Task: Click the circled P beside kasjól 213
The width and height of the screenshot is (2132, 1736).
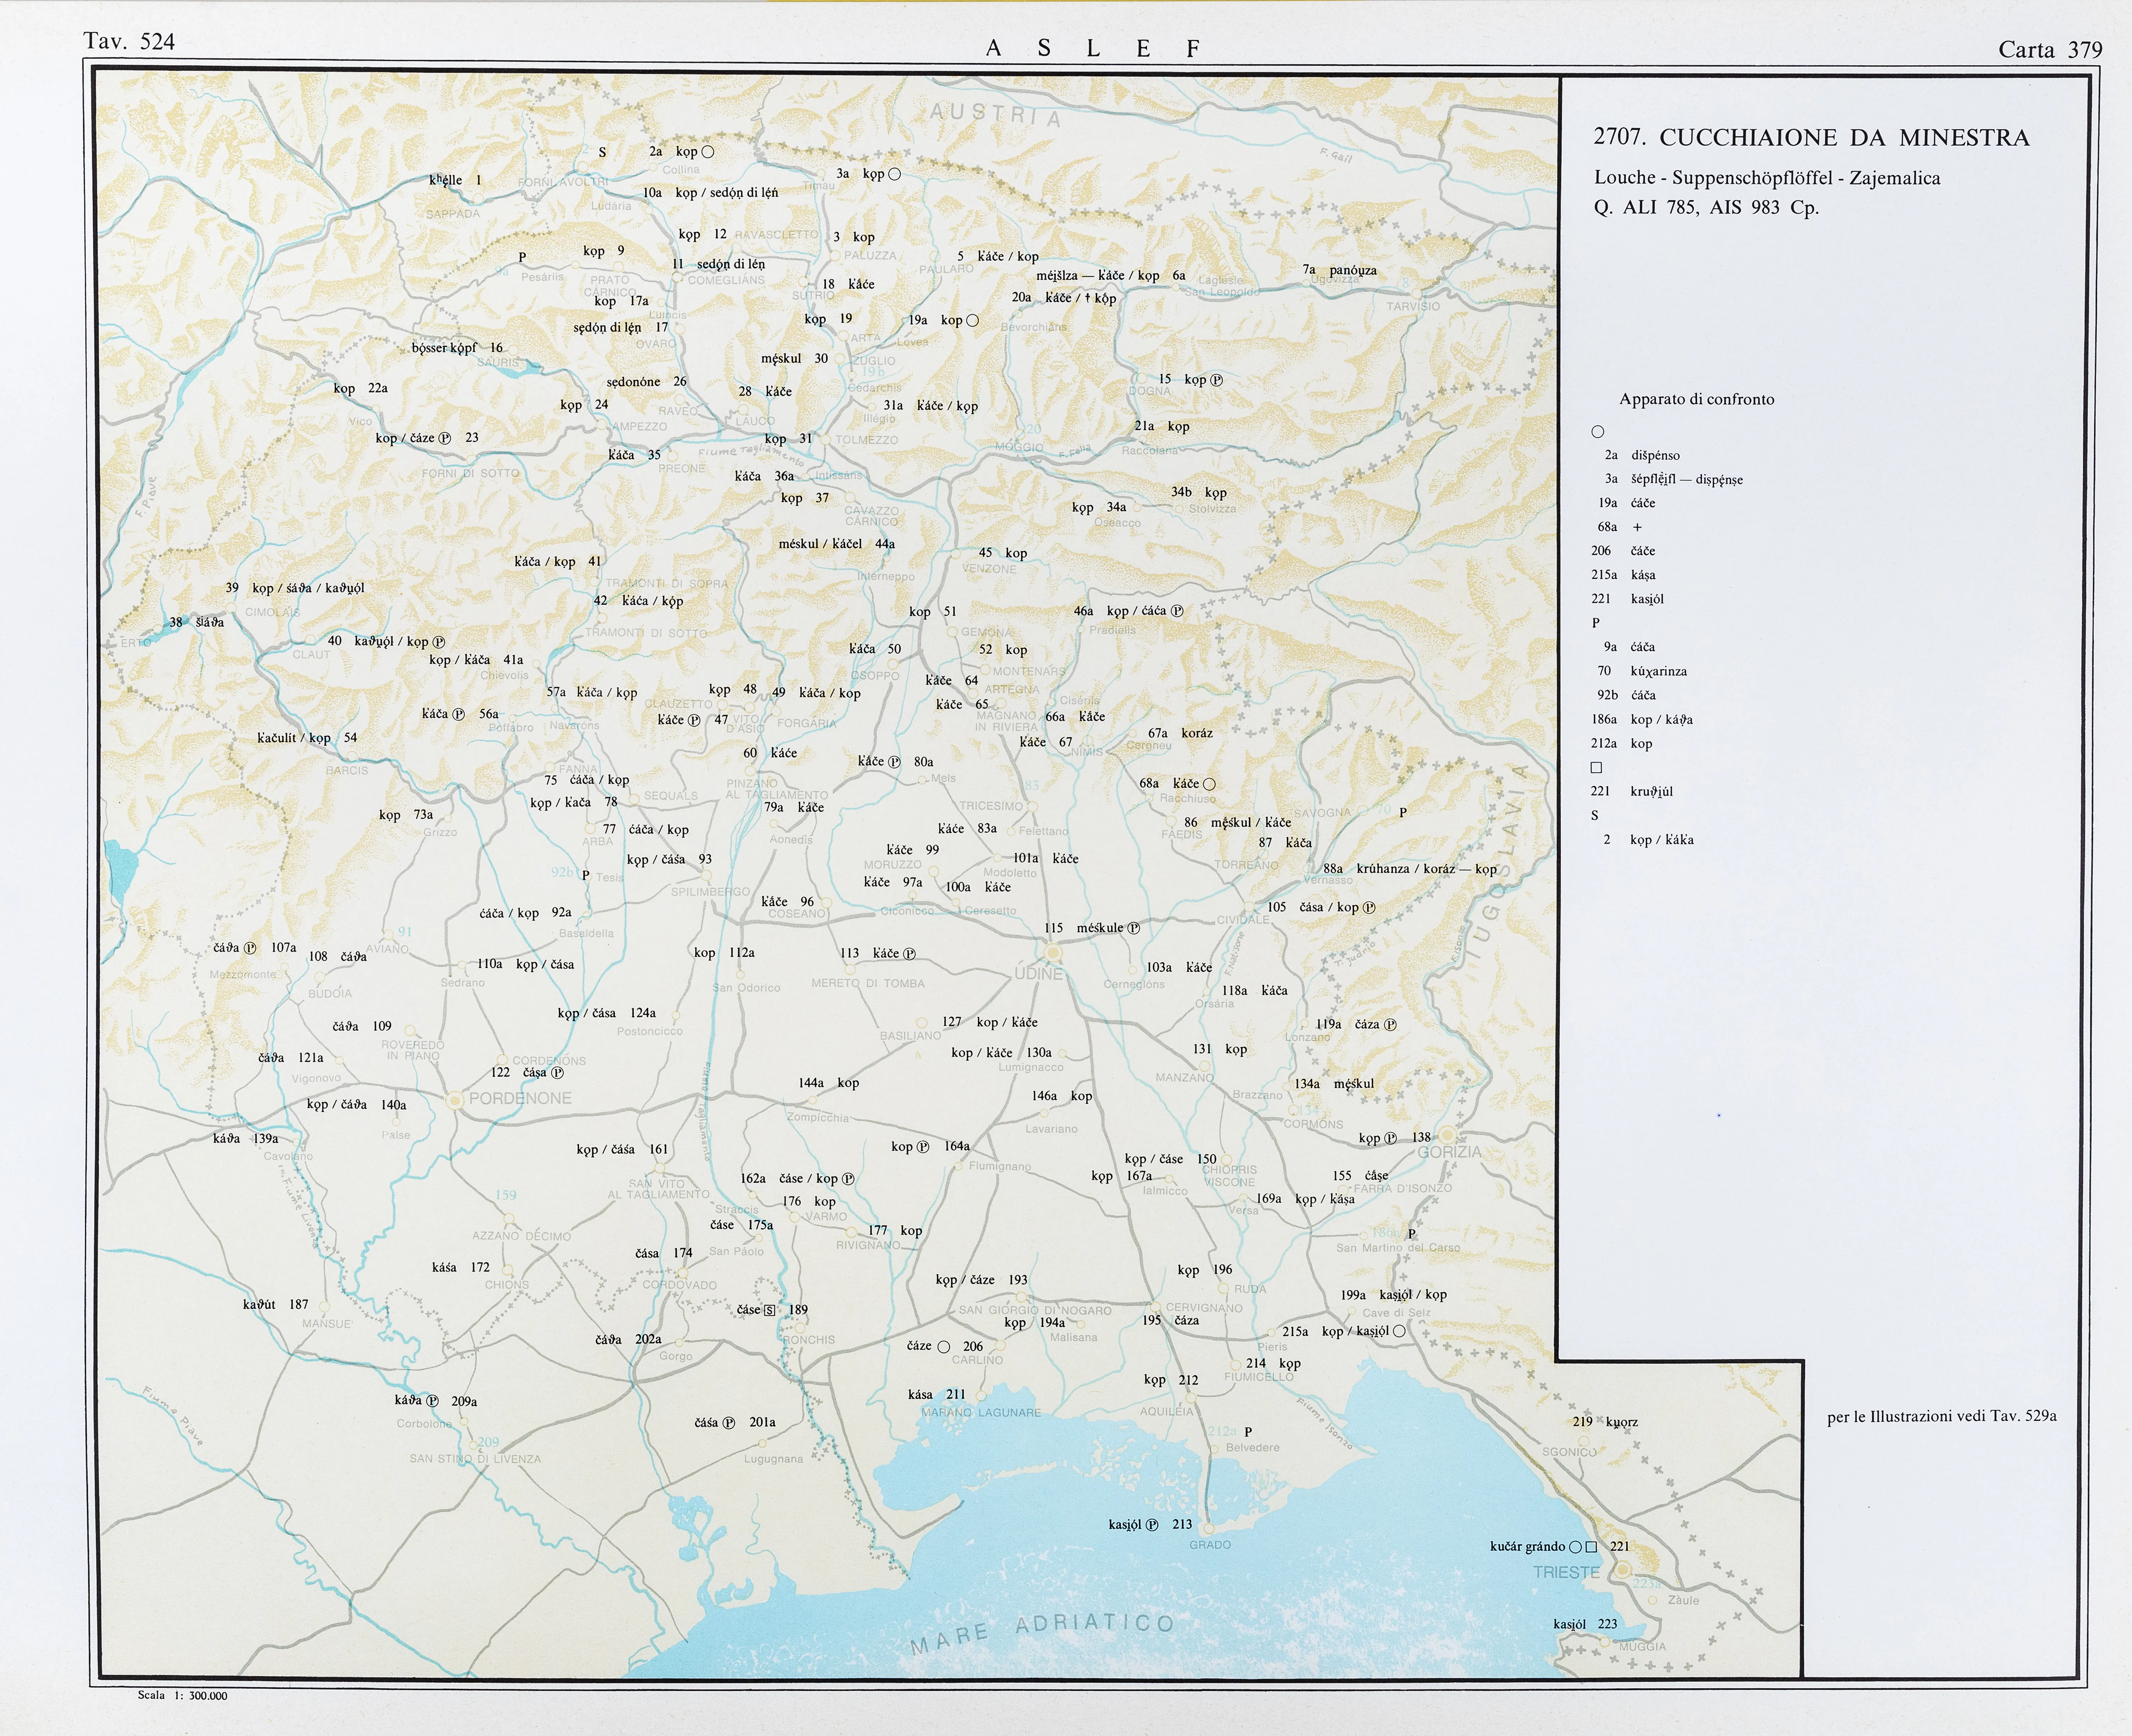Action: tap(1152, 1525)
